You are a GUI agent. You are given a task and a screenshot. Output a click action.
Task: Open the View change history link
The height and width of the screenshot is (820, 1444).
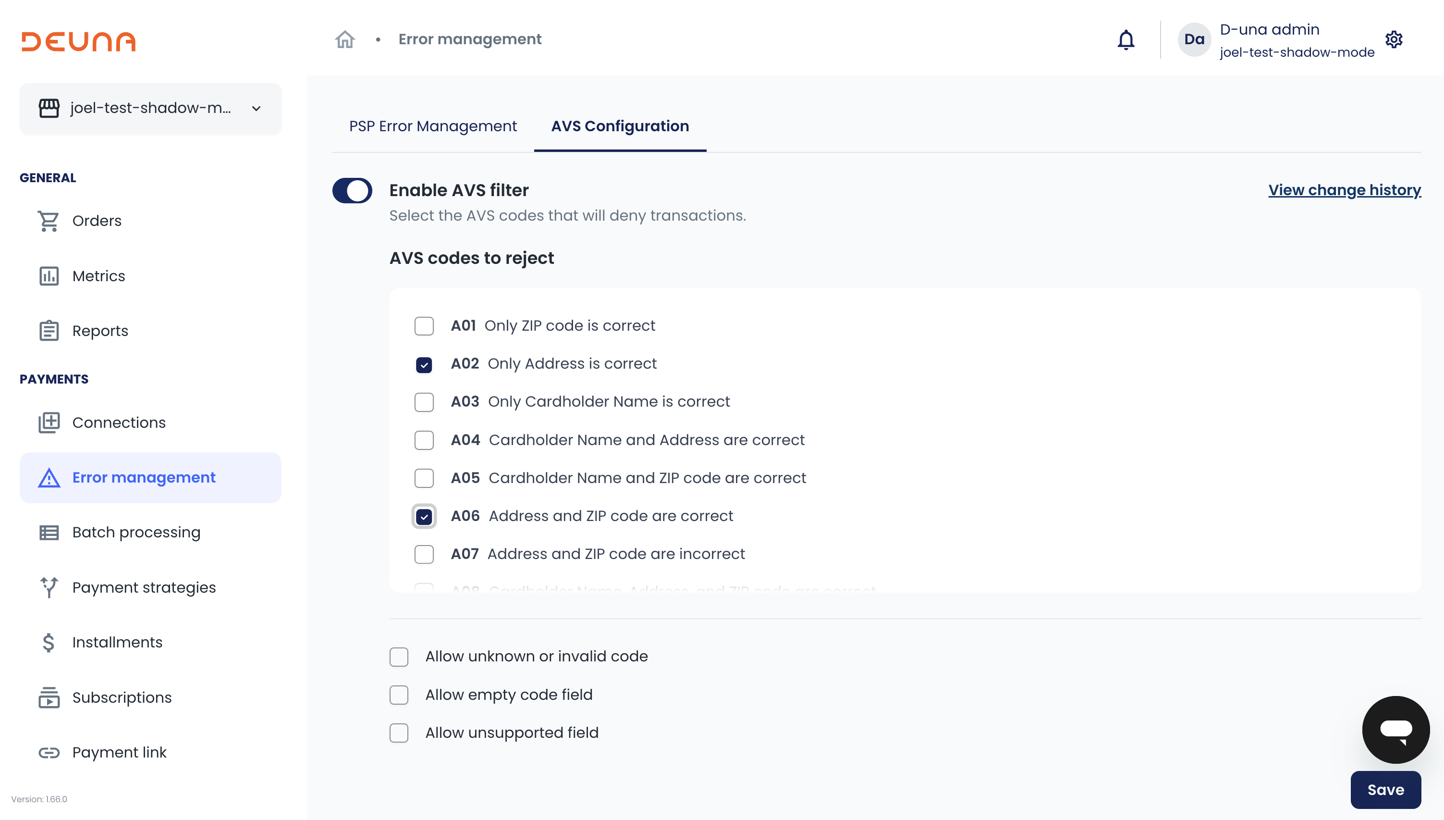coord(1344,190)
